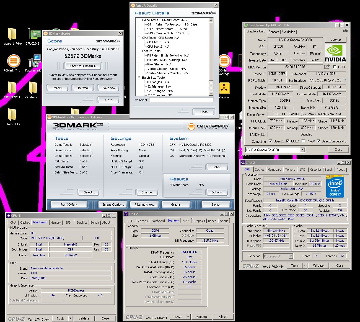Click the Result Details window title icon
This screenshot has height=322, width=360.
[133, 6]
